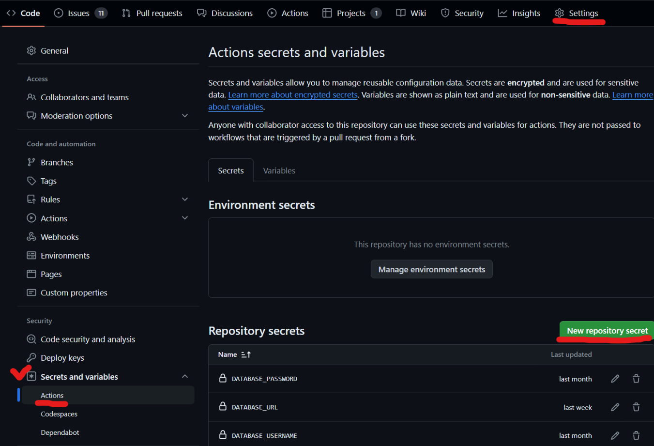Click Manage environment secrets button

(x=431, y=269)
